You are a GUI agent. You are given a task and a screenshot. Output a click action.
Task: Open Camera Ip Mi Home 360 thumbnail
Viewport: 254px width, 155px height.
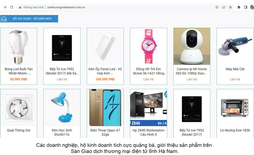(x=192, y=46)
